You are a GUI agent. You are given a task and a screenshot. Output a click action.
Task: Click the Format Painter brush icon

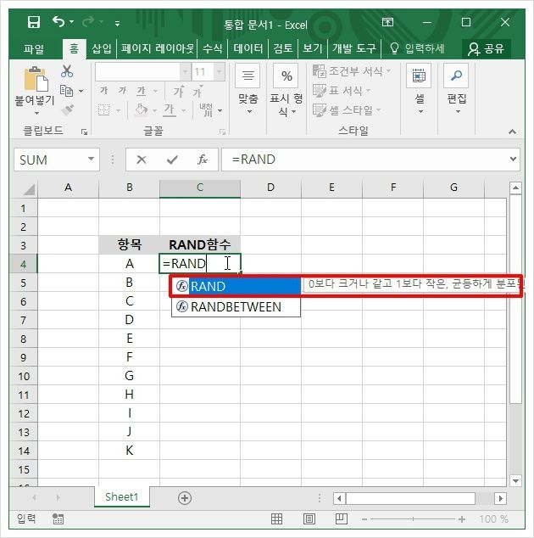[68, 109]
